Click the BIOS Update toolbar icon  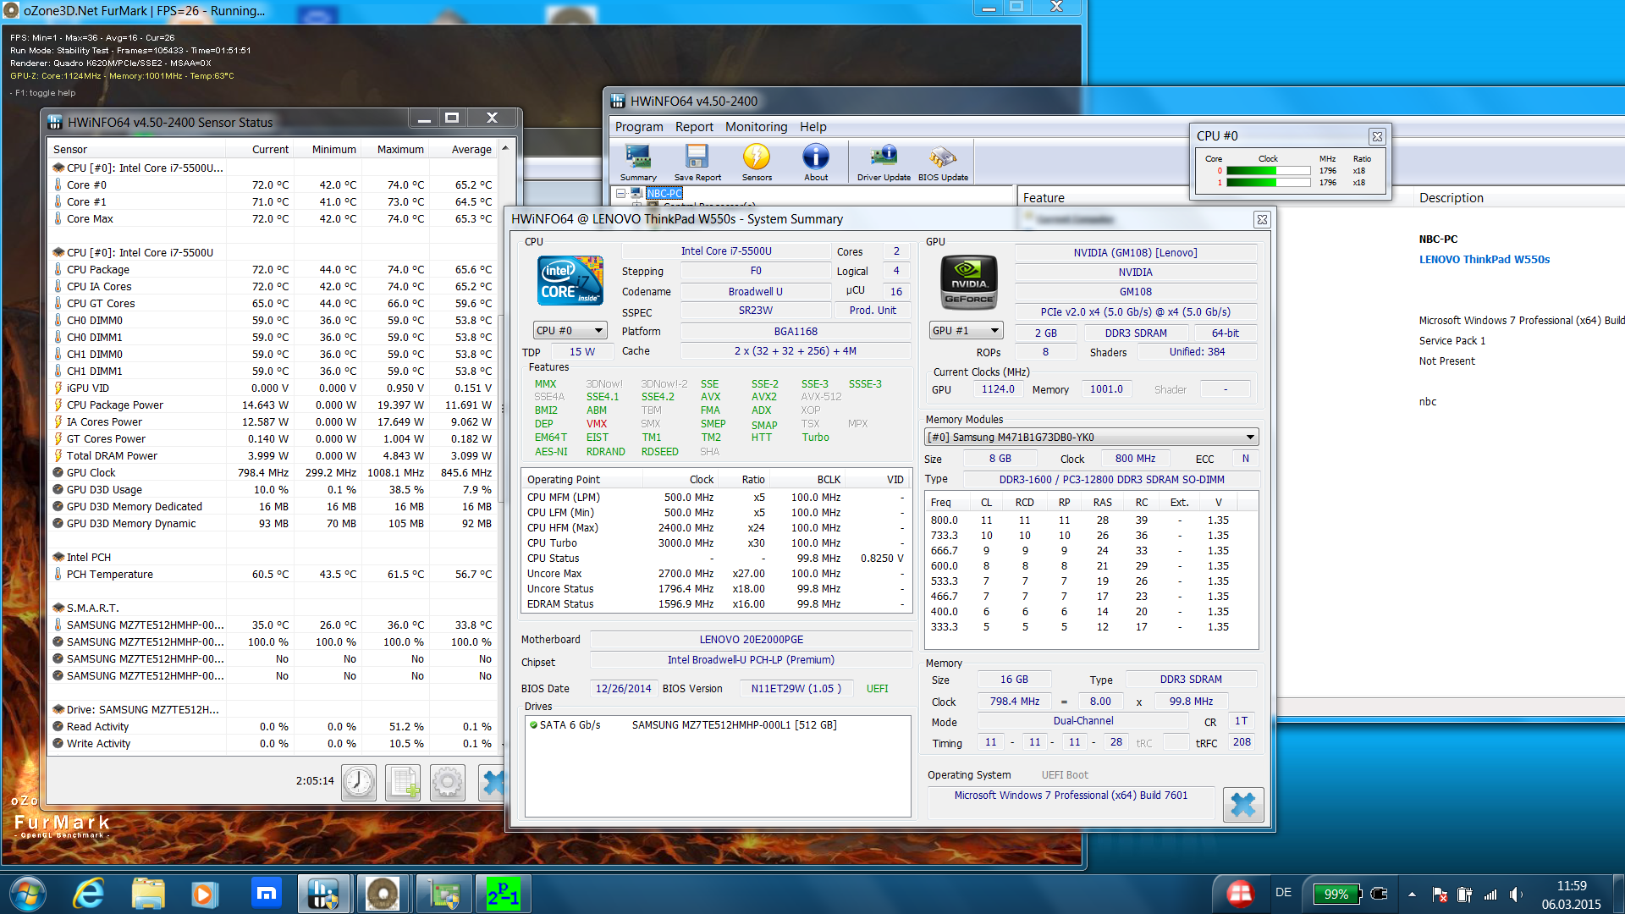tap(943, 162)
